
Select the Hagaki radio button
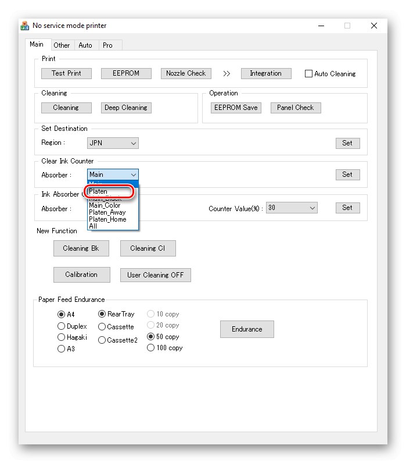(61, 337)
